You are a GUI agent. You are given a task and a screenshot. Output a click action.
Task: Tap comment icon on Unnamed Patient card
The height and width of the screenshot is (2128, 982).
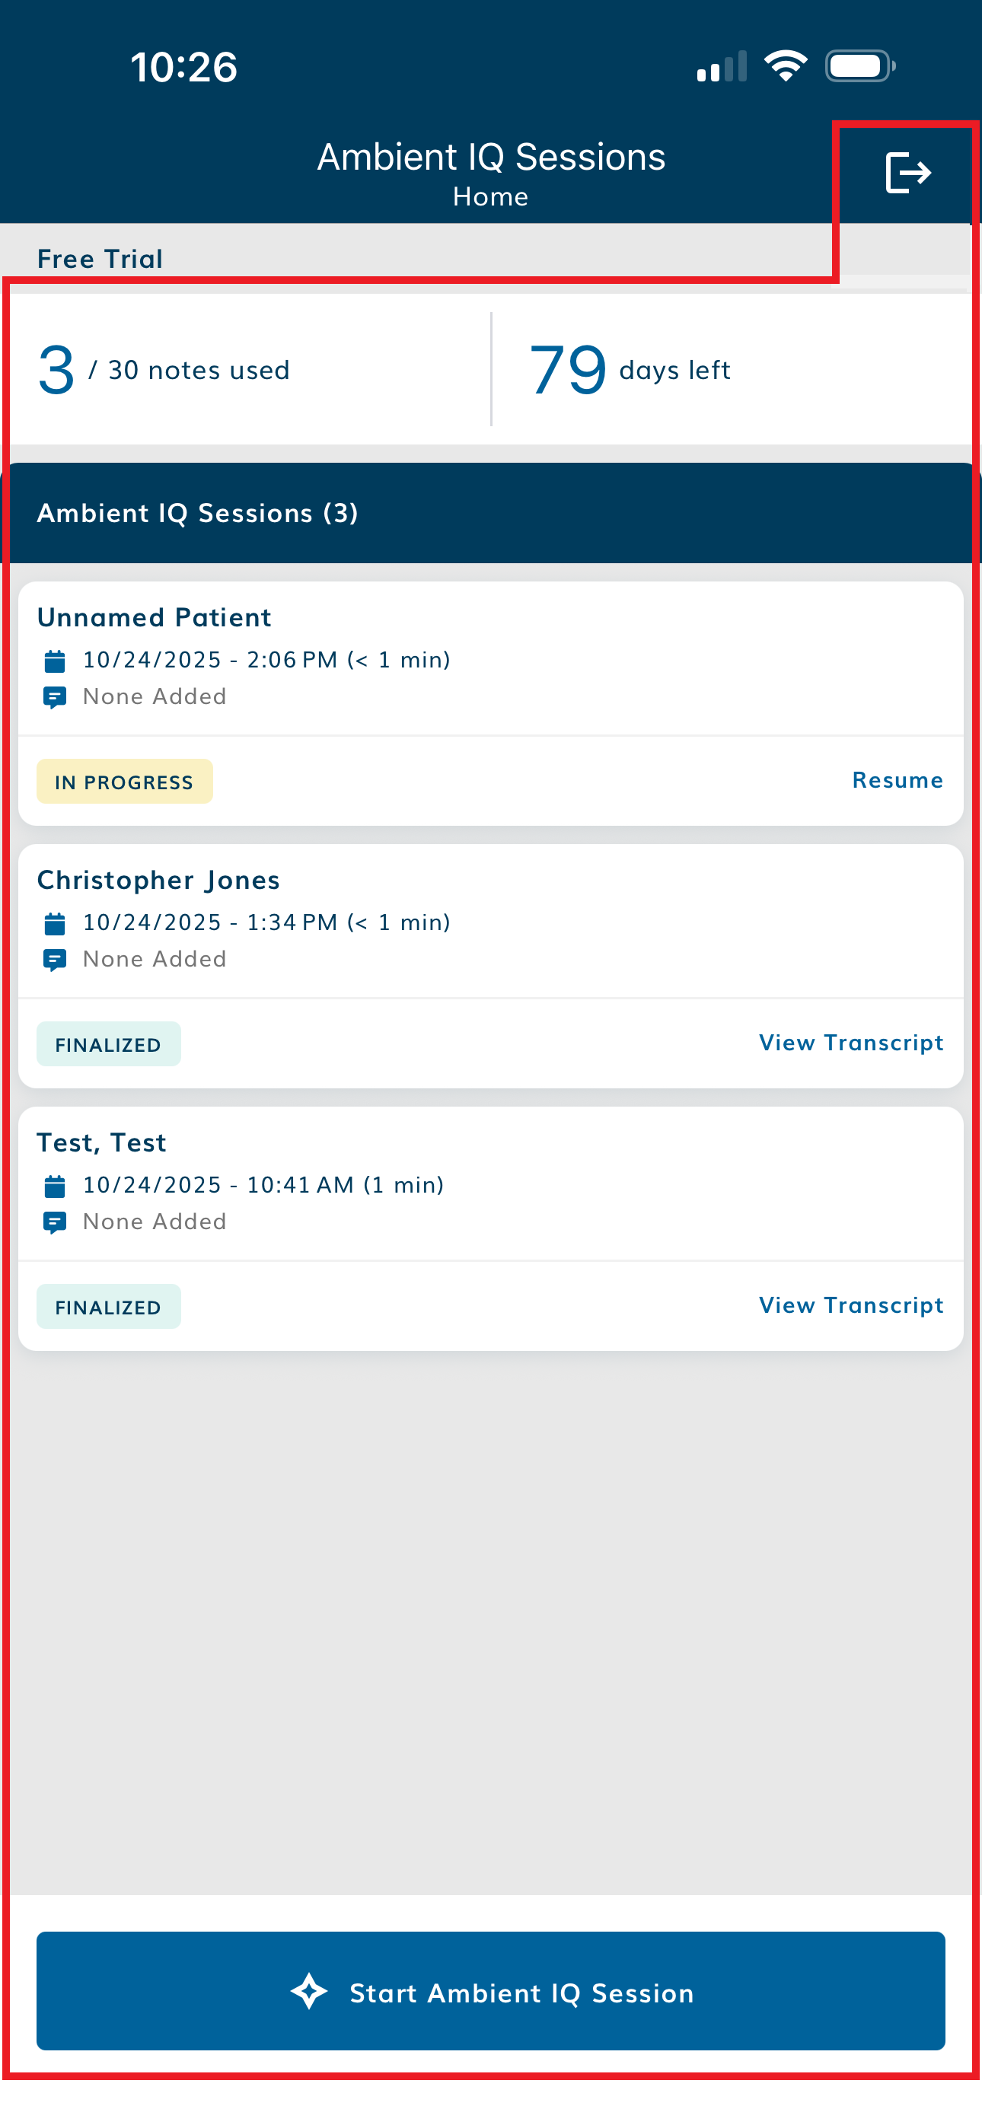[55, 698]
